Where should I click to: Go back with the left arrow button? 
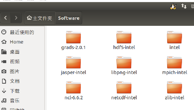coord(6,18)
